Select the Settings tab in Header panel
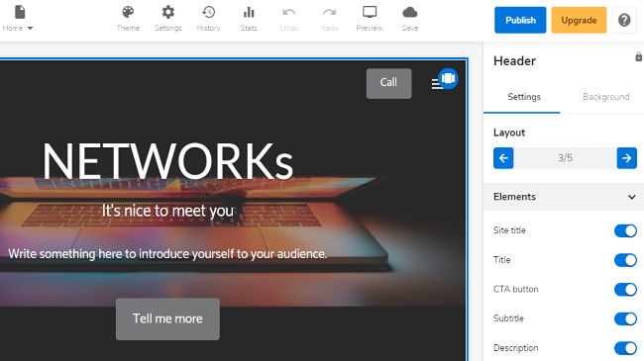 tap(524, 97)
